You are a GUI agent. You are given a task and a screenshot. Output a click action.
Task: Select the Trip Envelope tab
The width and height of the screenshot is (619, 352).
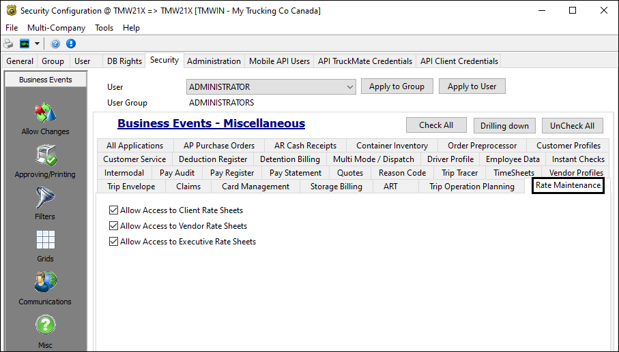pos(131,187)
